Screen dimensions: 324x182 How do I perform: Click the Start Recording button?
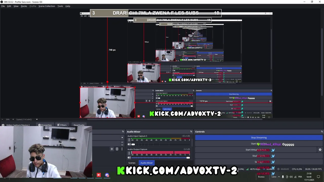[259, 144]
